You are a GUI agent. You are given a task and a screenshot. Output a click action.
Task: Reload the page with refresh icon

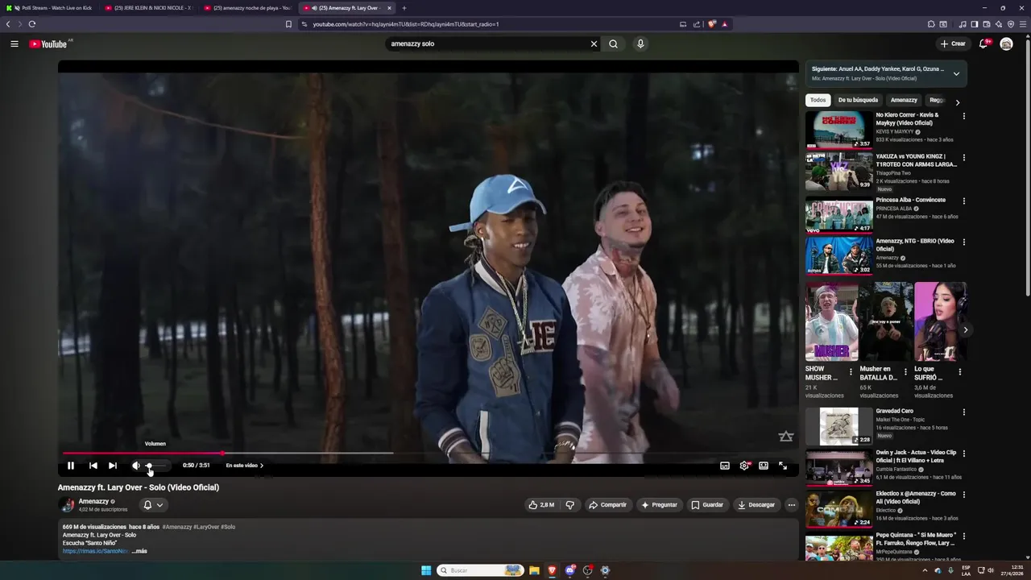pos(32,24)
